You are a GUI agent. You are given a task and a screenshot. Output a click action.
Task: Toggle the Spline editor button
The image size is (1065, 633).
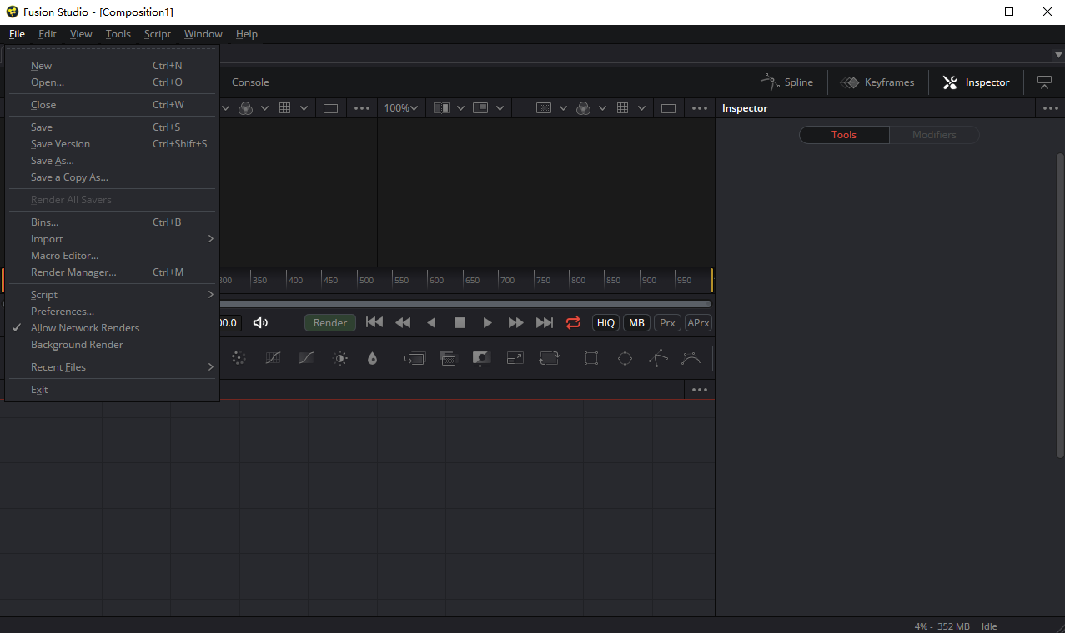(x=786, y=82)
